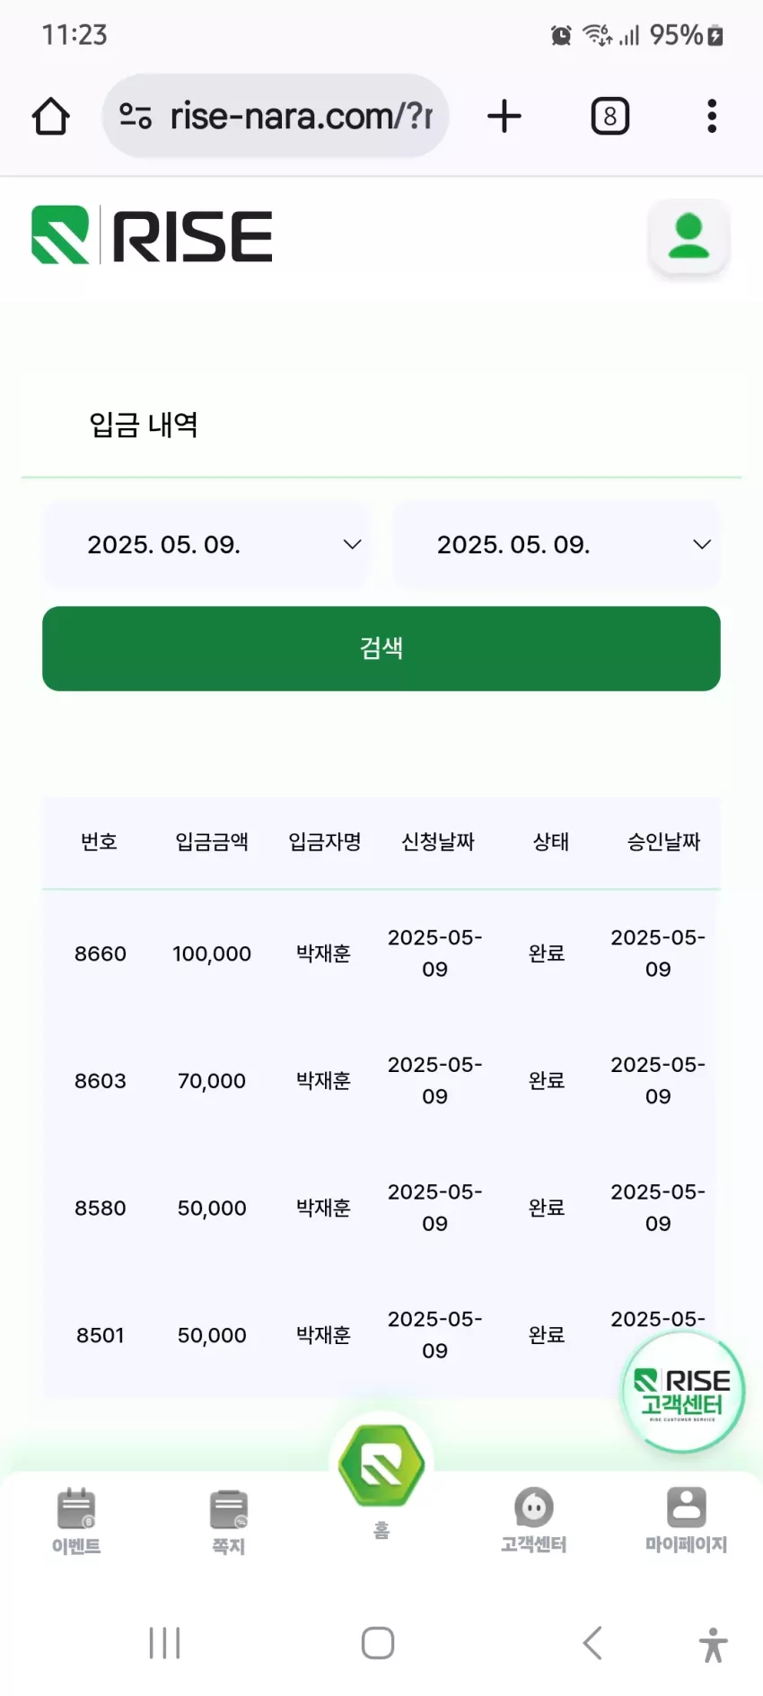763x1696 pixels.
Task: Select deposit row number 8660
Action: click(381, 953)
